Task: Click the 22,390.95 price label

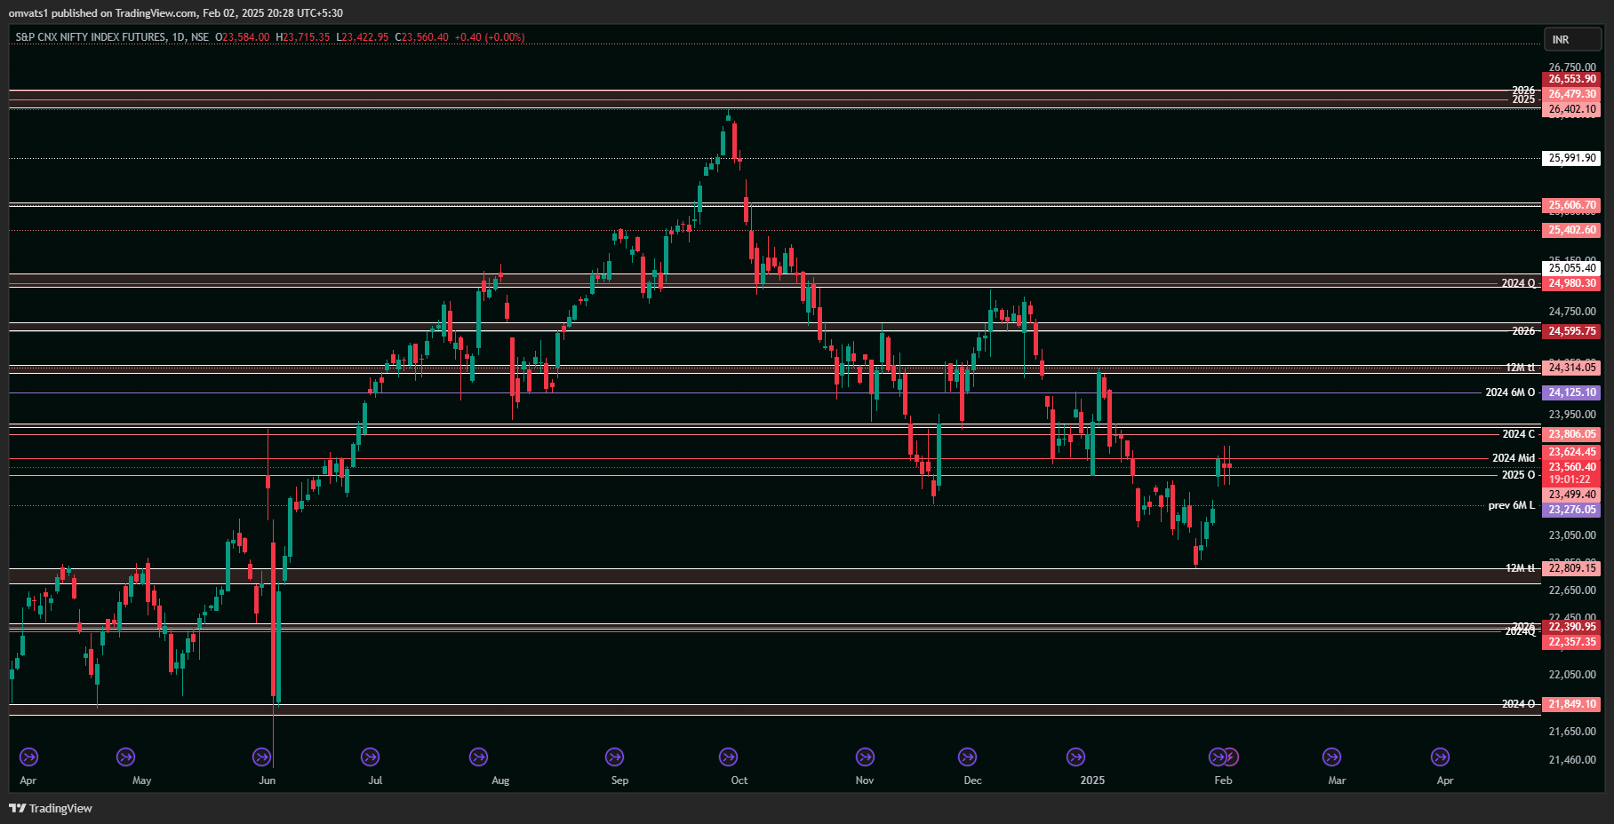Action: 1571,627
